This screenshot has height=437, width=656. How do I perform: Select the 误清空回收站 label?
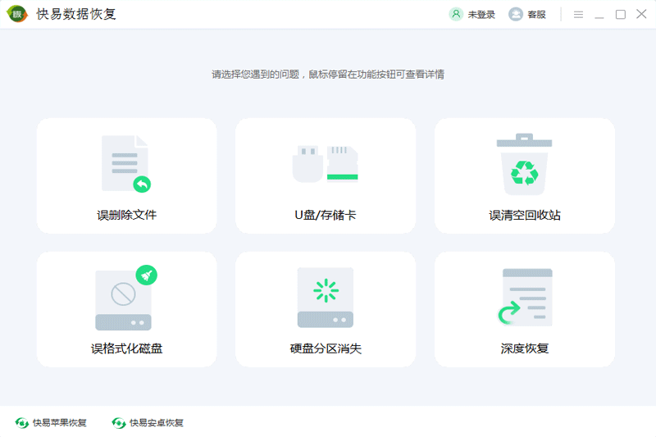pos(525,215)
